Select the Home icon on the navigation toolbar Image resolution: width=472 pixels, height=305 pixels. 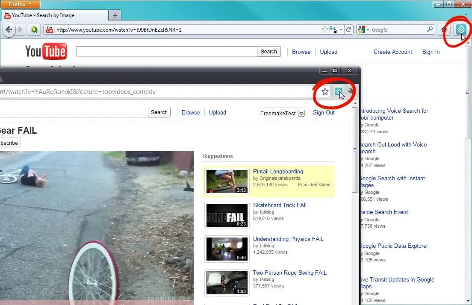point(444,29)
